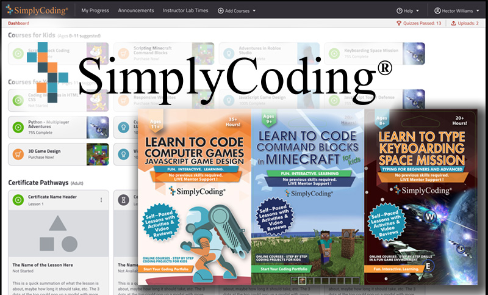Click Purchase Now! under 3D Game Design
Screen dimensions: 488x295
point(41,158)
